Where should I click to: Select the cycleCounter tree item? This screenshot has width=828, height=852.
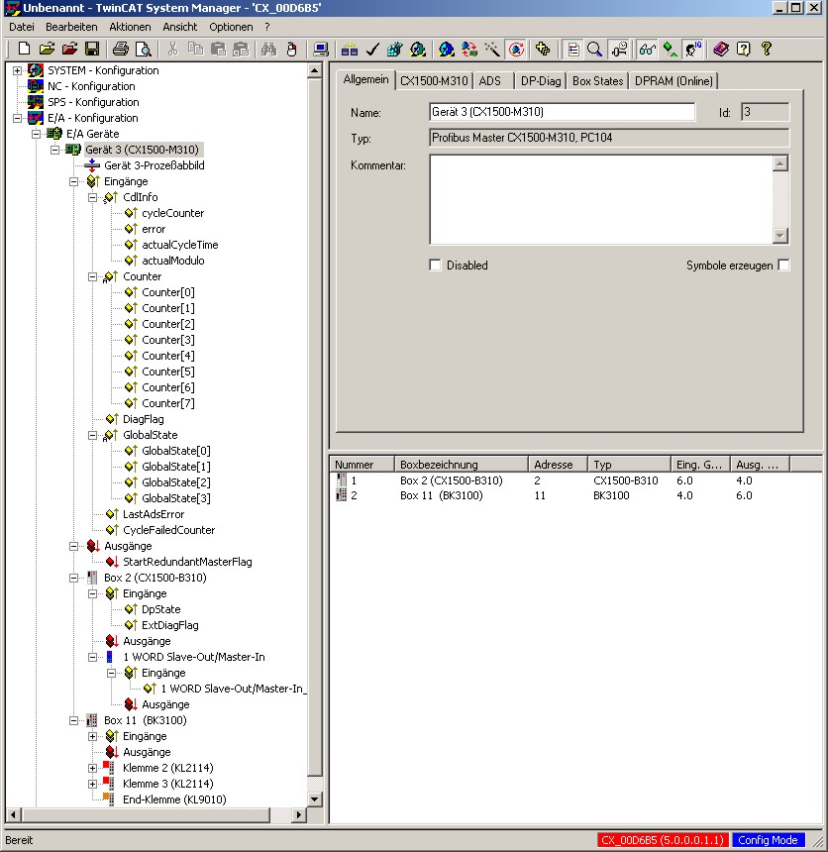(x=172, y=213)
